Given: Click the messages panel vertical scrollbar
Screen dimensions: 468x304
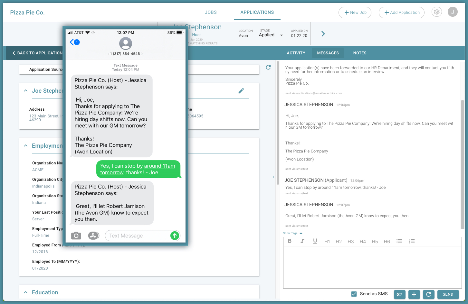Looking at the screenshot, I should (463, 164).
